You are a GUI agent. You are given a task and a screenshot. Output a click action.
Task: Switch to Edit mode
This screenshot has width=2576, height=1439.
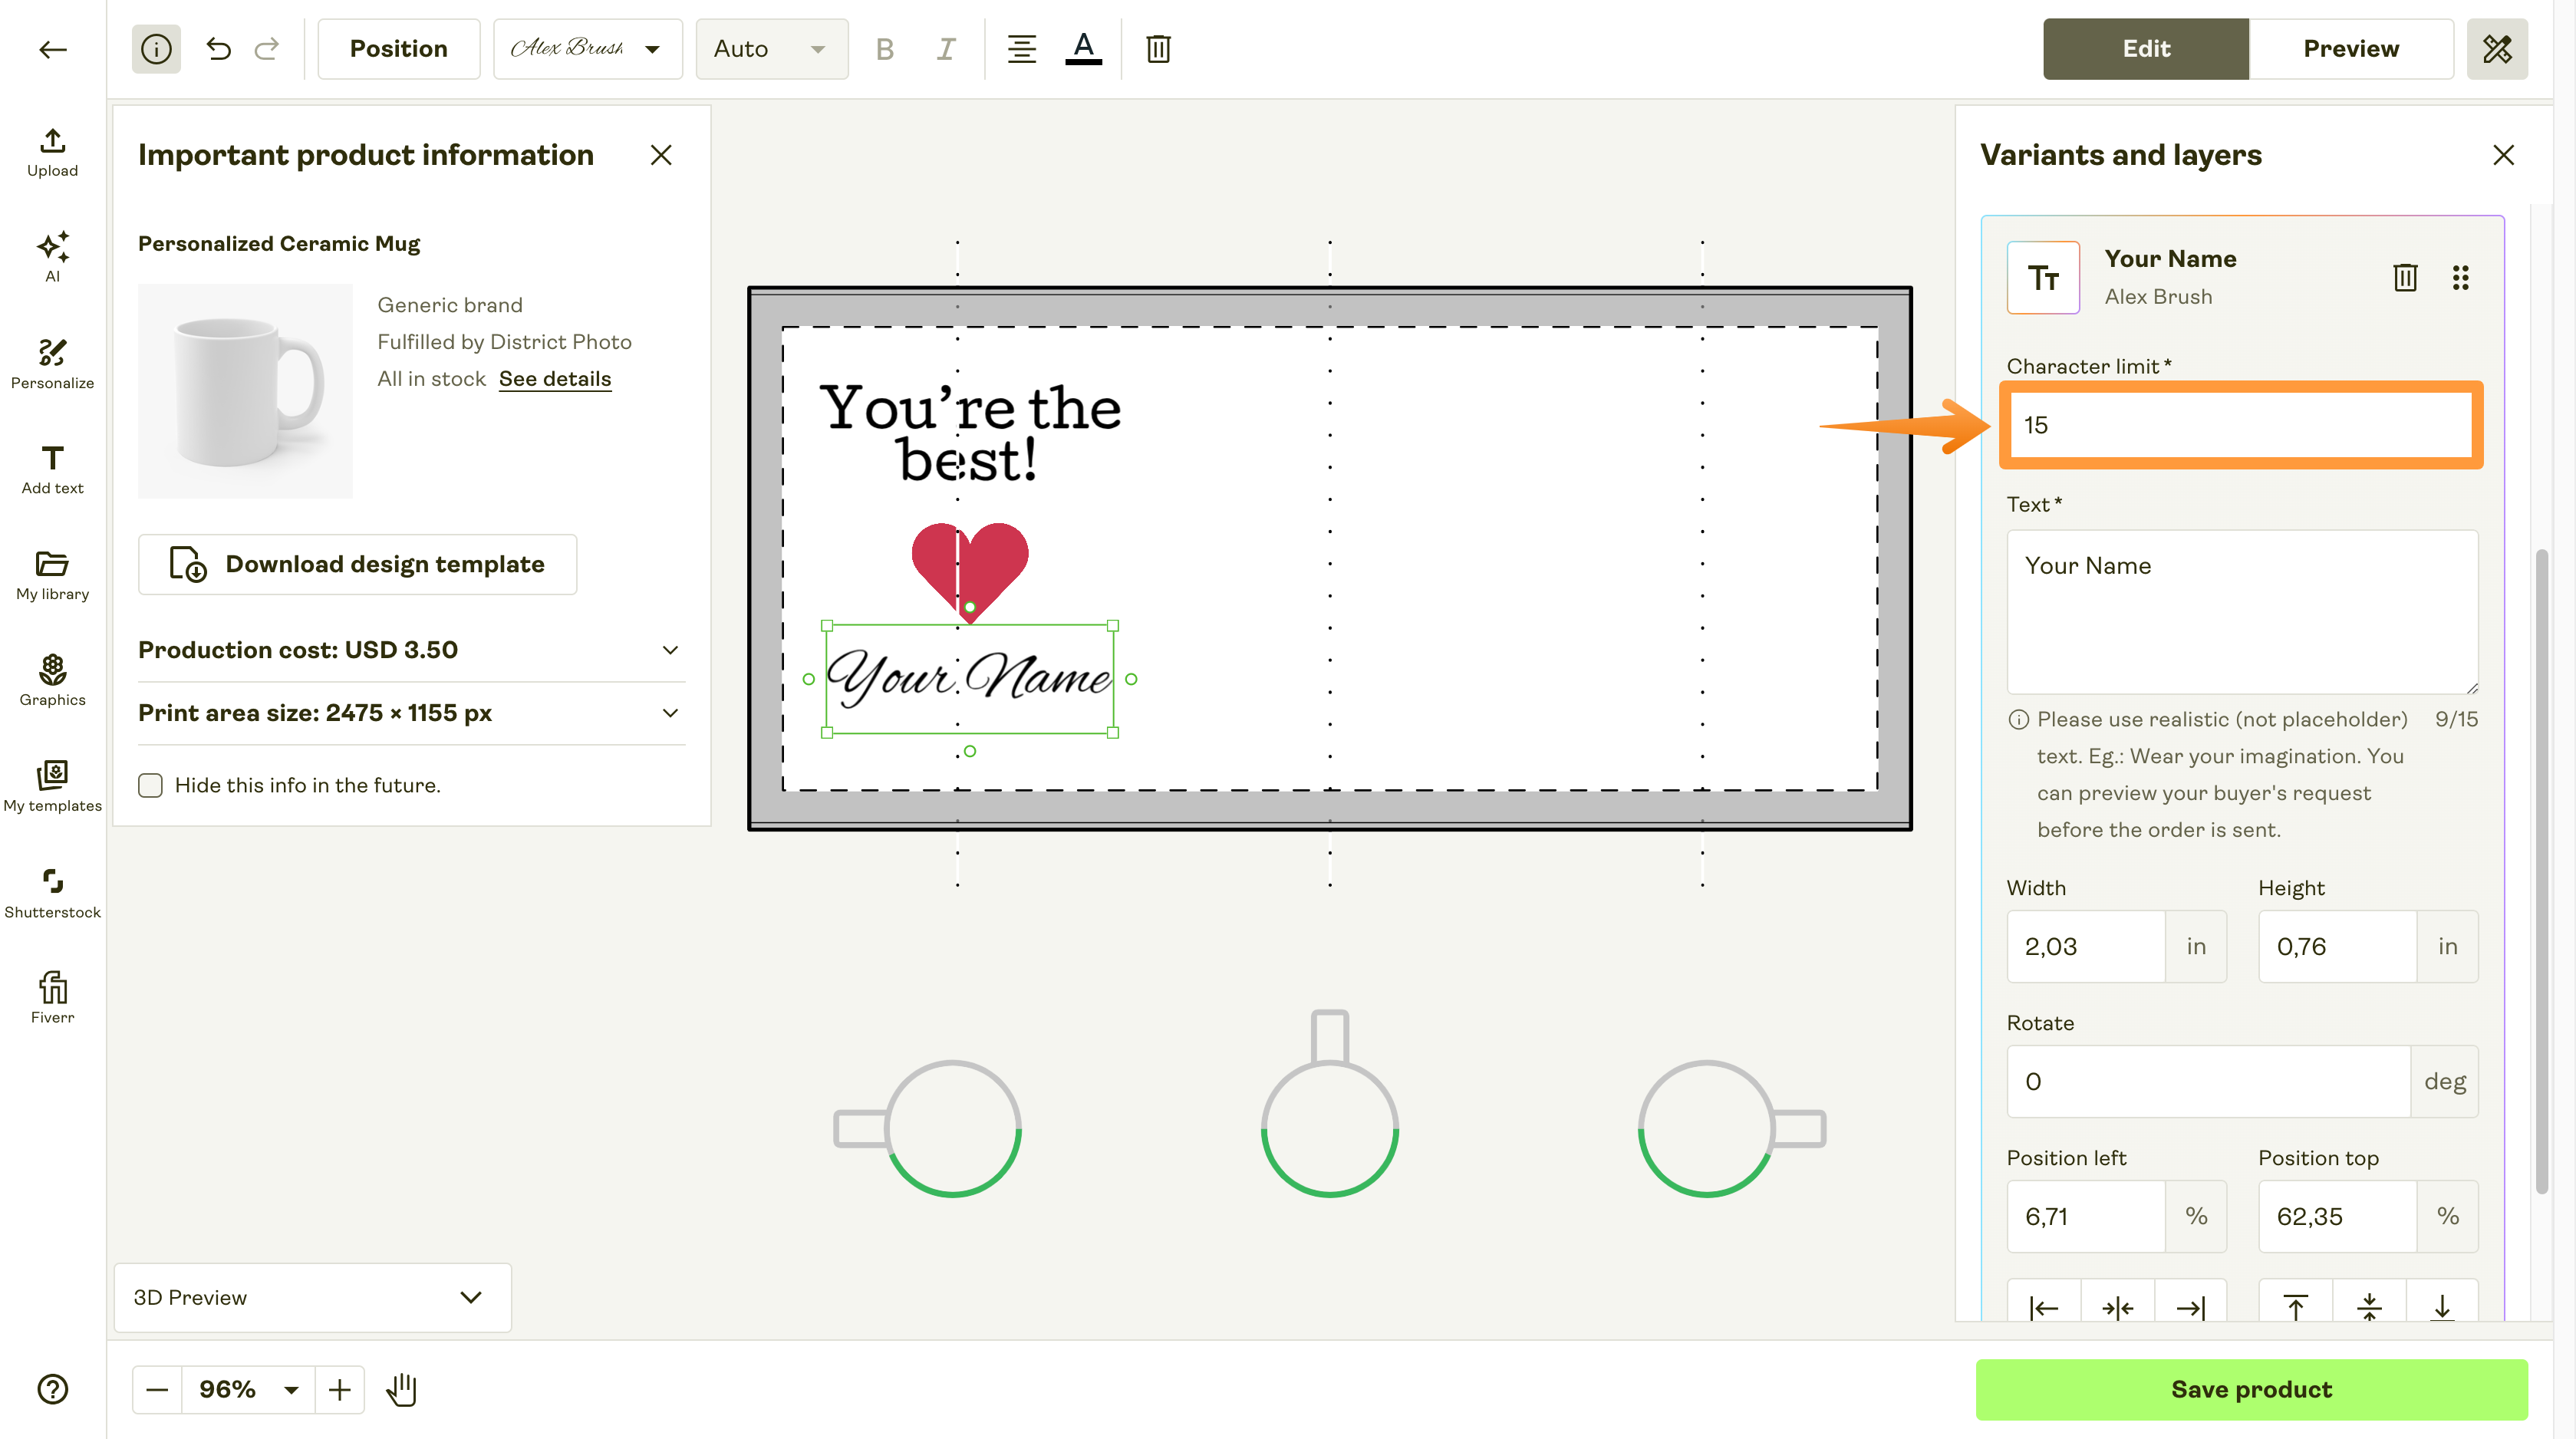2146,49
